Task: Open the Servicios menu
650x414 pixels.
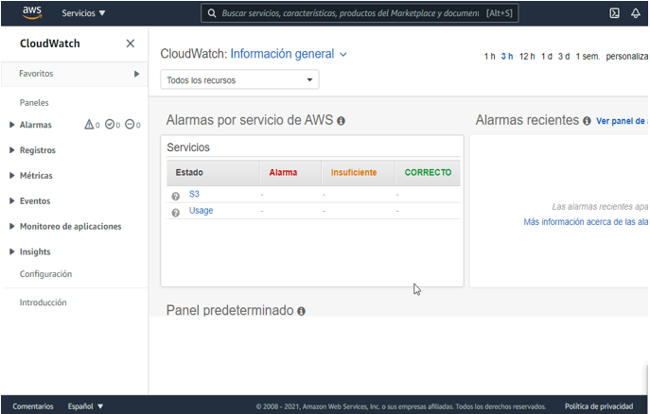Action: (x=83, y=13)
